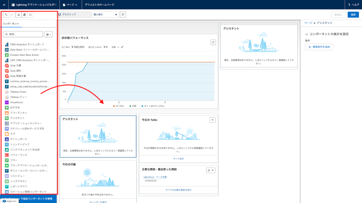This screenshot has width=362, height=203.
Task: Click すべての主要な商談を表示 link
Action: tap(179, 190)
